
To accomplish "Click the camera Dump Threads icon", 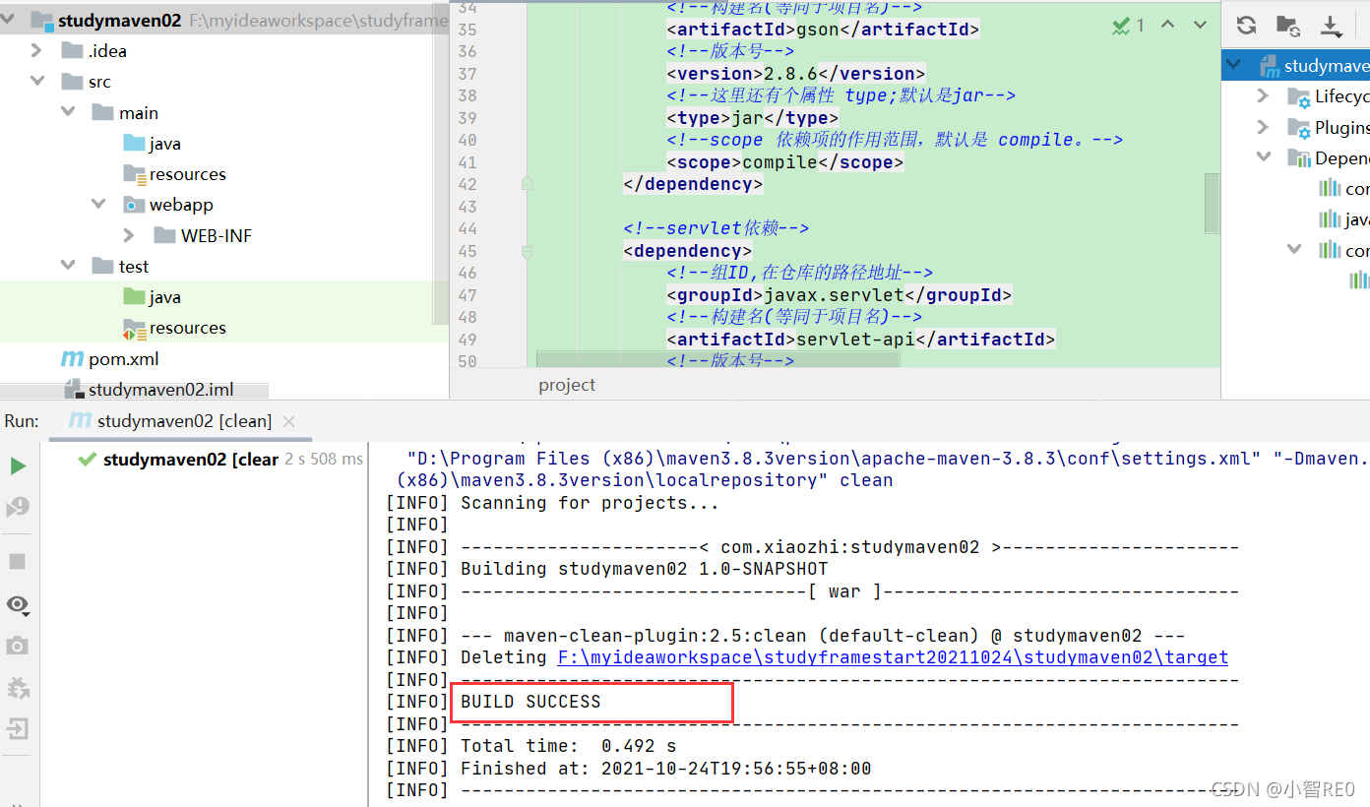I will point(17,646).
